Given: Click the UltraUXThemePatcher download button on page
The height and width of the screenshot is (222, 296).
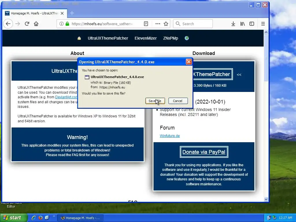Looking at the screenshot, I should point(212,74).
